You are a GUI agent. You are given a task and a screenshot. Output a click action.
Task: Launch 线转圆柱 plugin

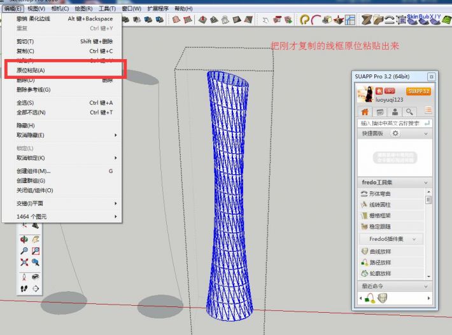[x=392, y=205]
